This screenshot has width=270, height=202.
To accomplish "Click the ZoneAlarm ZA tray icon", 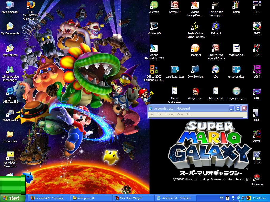I will [248, 198].
